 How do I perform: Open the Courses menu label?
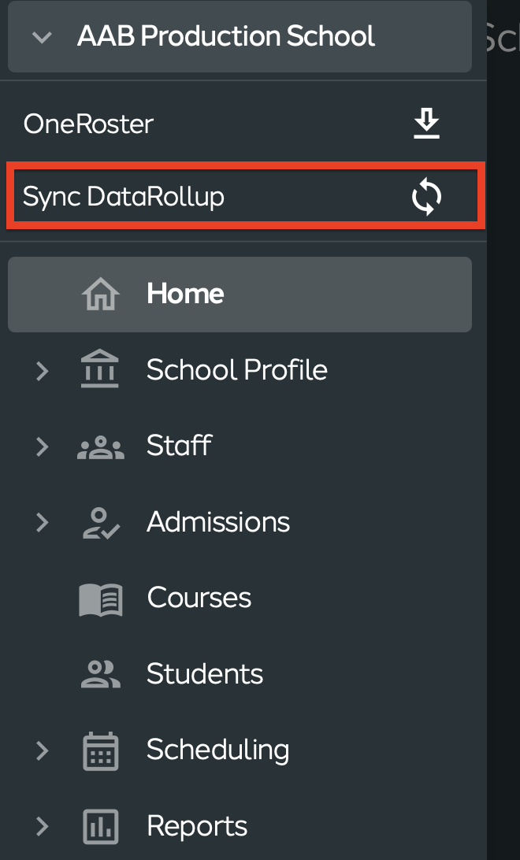coord(199,598)
